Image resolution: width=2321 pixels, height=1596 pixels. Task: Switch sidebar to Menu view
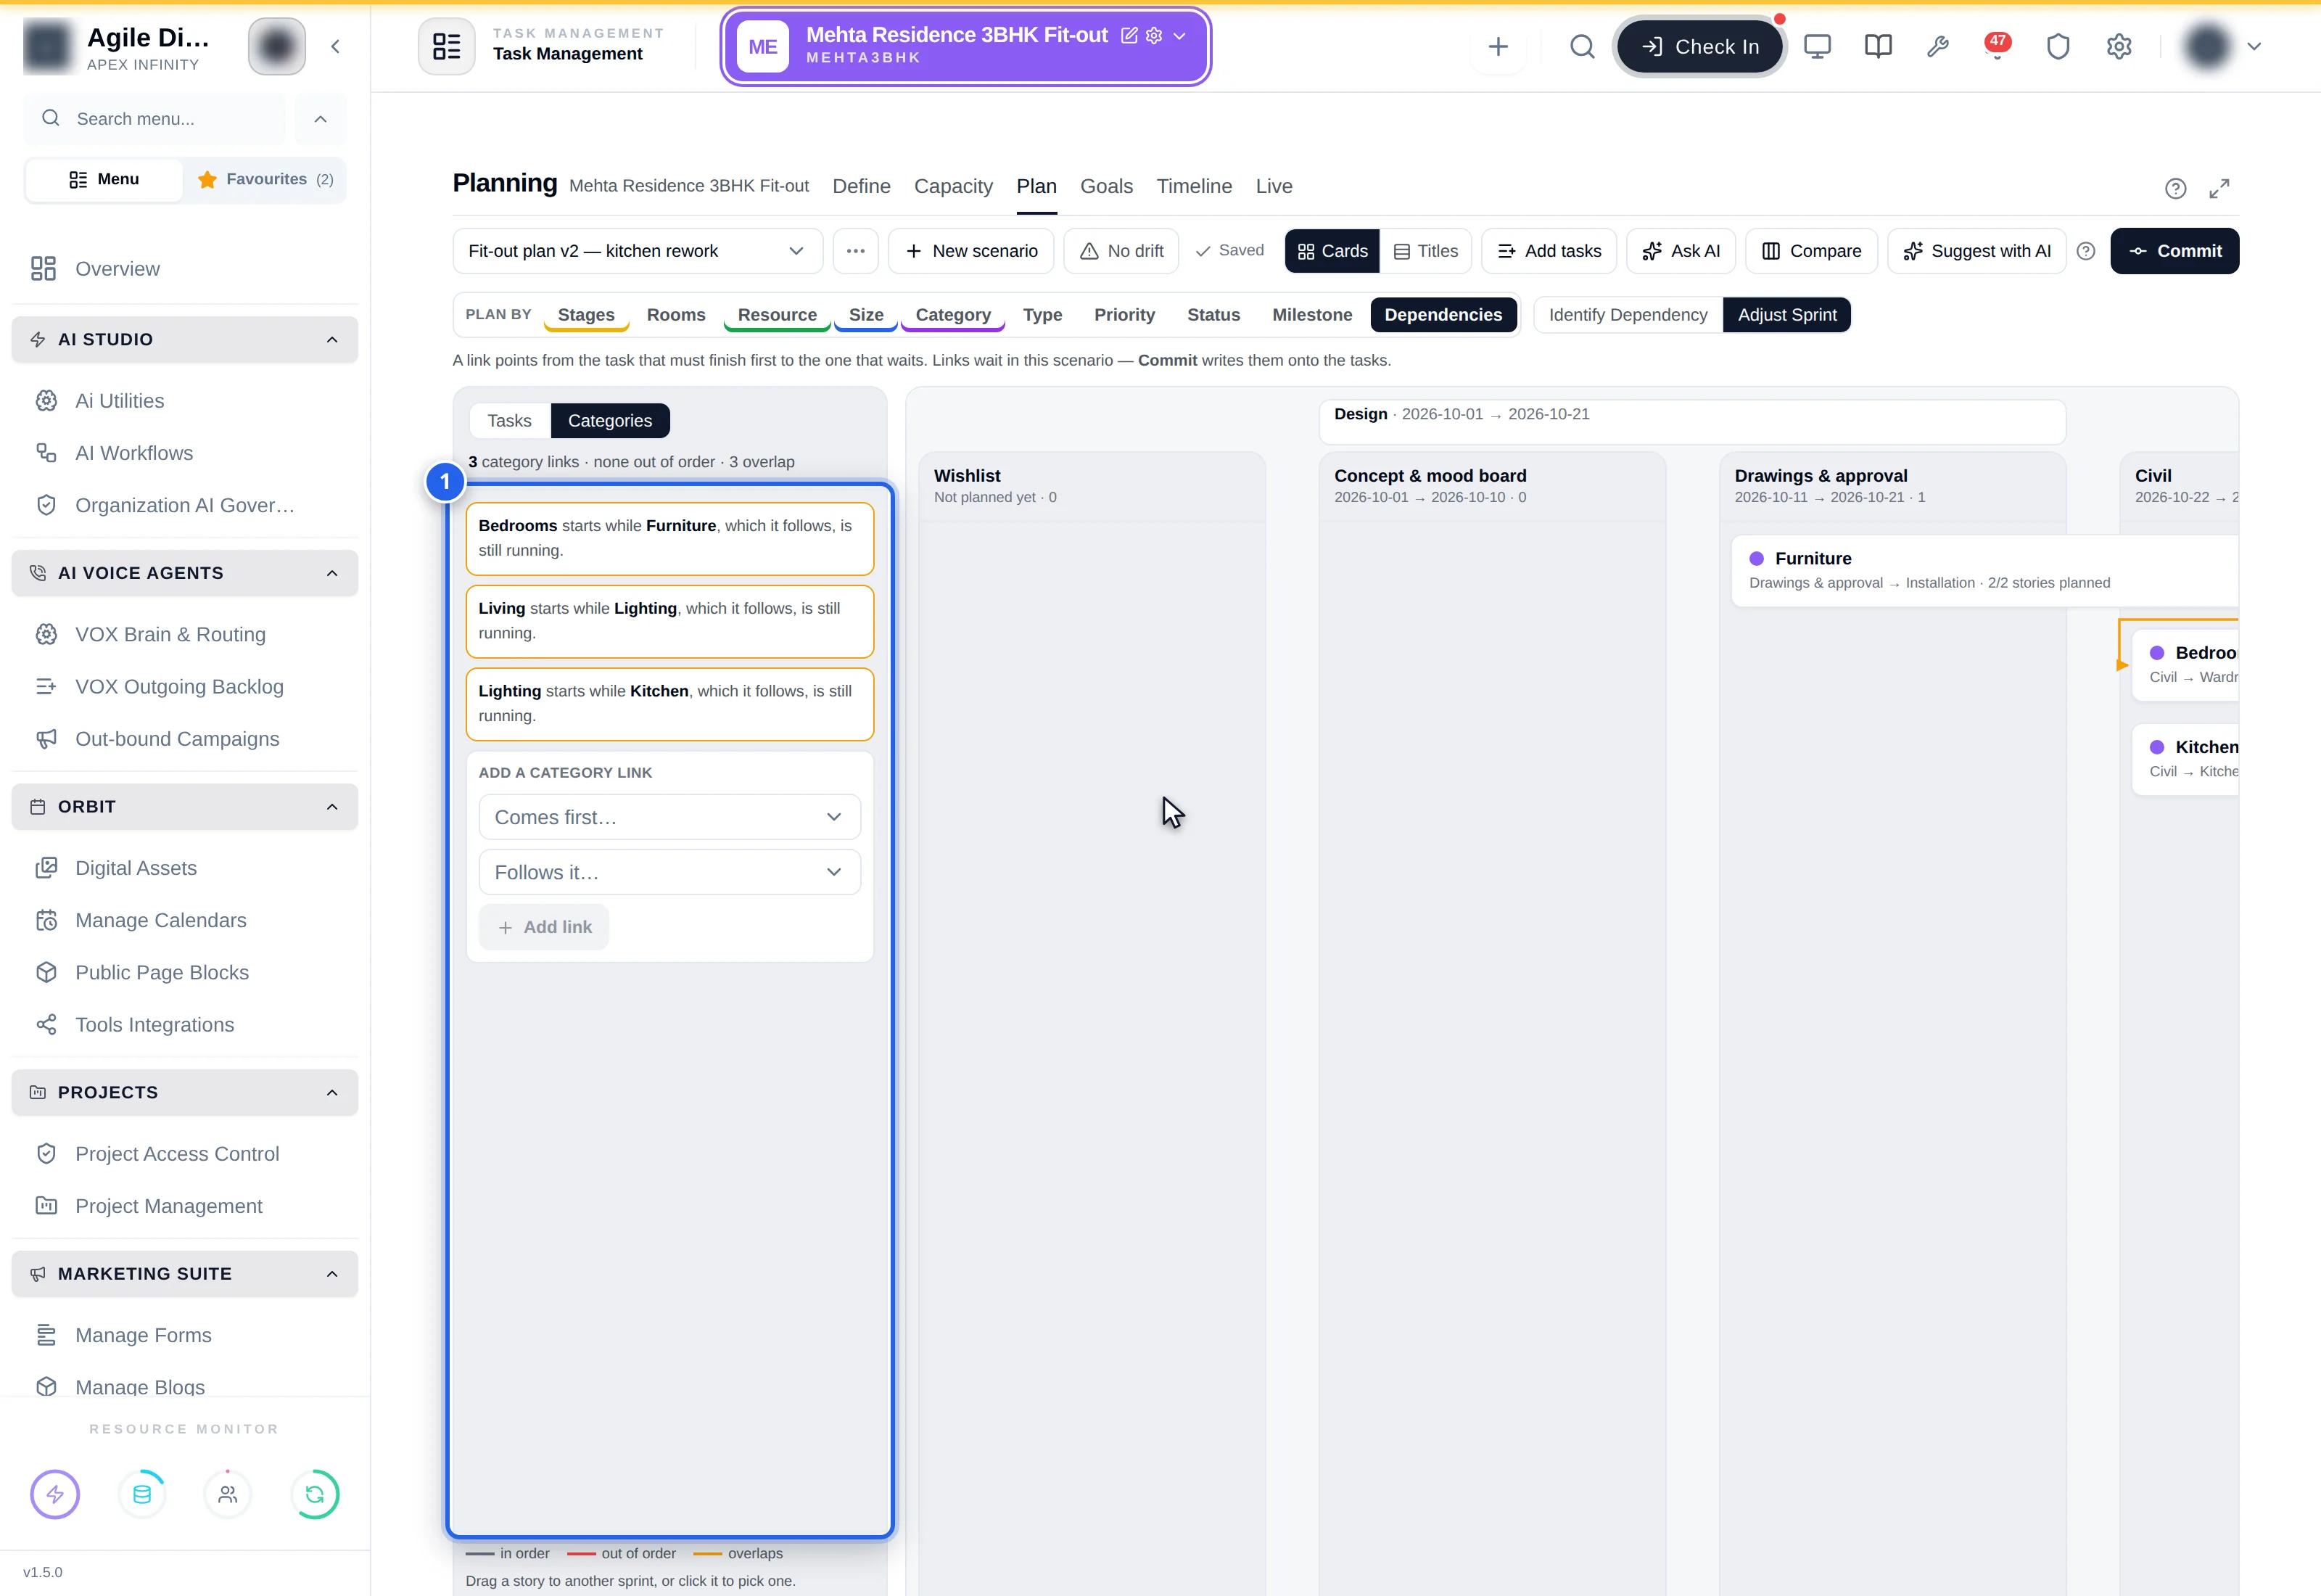(x=104, y=179)
